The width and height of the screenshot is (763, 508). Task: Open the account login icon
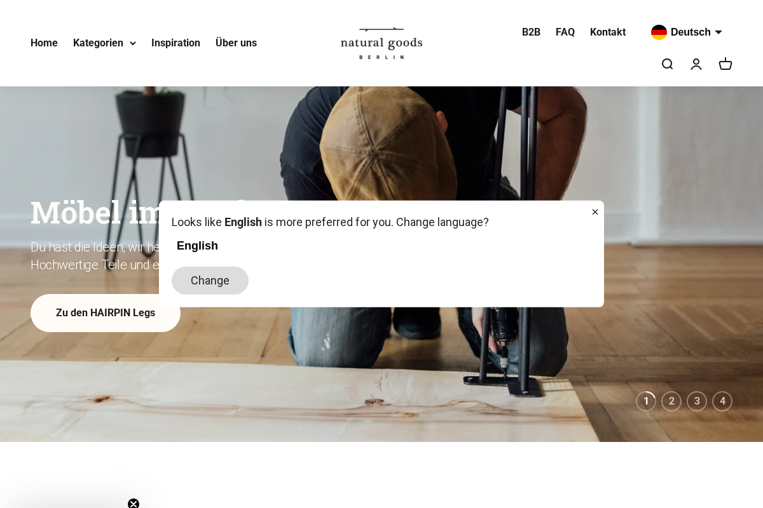696,64
